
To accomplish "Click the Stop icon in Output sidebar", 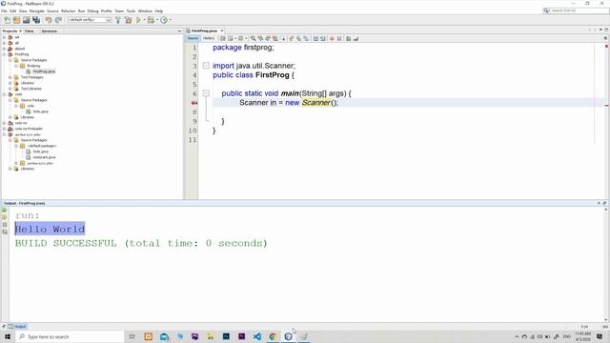I will [5, 225].
